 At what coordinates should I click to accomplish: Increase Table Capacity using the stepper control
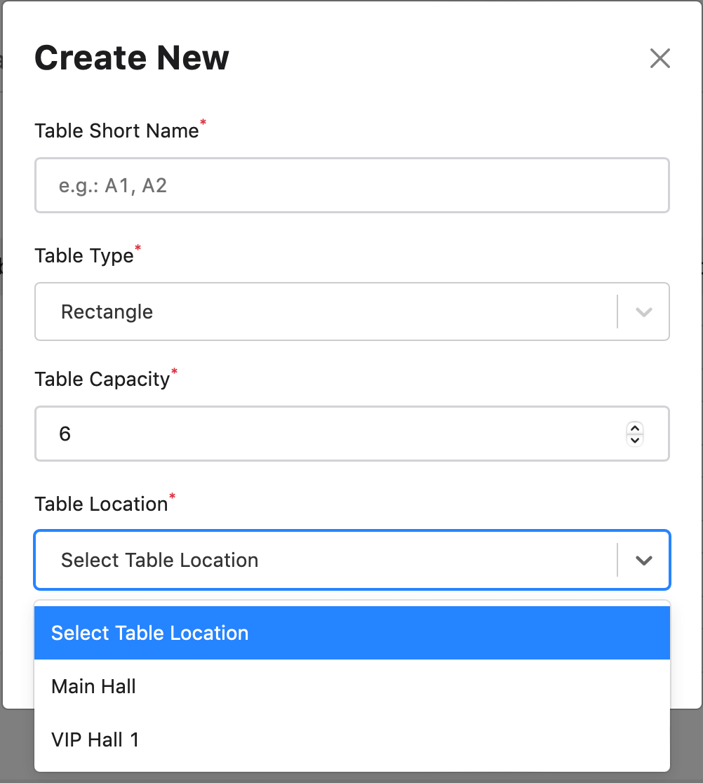(634, 429)
